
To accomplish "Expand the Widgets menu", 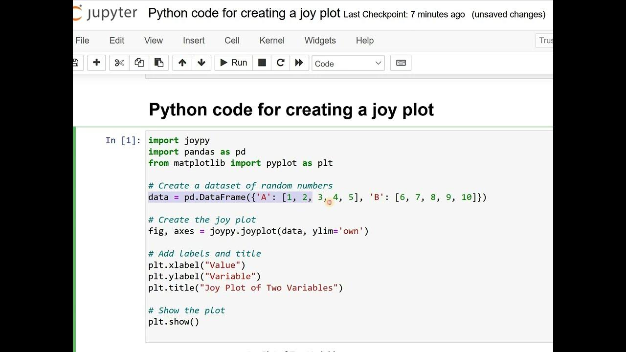I will click(320, 41).
